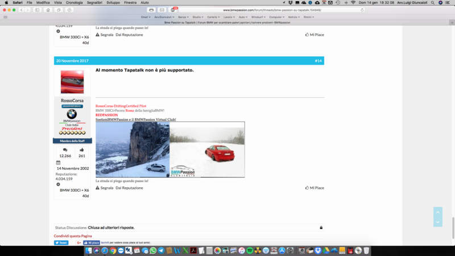
Task: Open the #14 post permalink
Action: point(318,61)
